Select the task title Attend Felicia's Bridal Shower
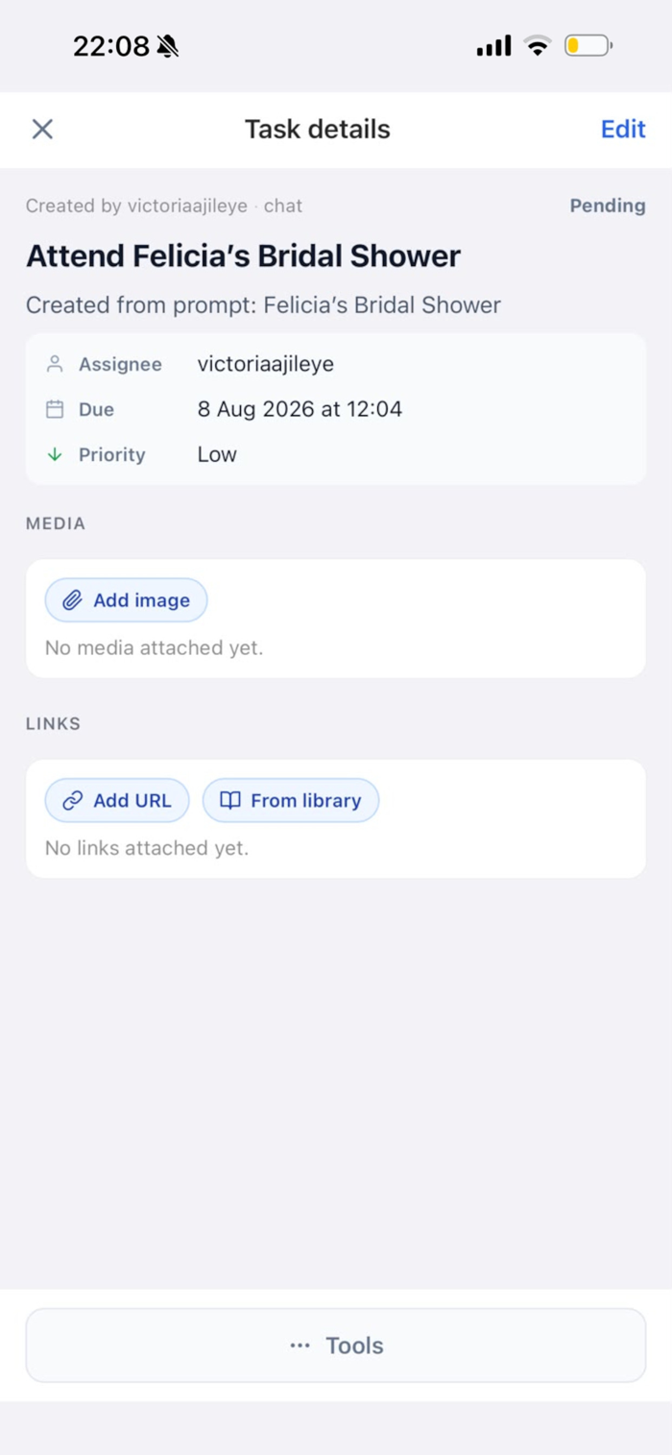Viewport: 672px width, 1455px height. pyautogui.click(x=243, y=255)
